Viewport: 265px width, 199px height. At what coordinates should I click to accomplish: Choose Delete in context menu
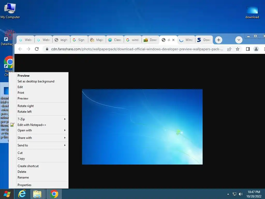42,172
